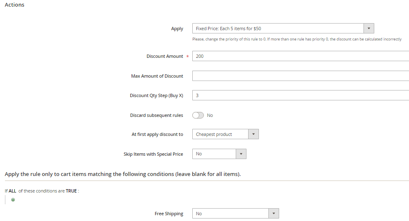The image size is (409, 221).
Task: Click the priority warning note under Apply
Action: pos(297,39)
